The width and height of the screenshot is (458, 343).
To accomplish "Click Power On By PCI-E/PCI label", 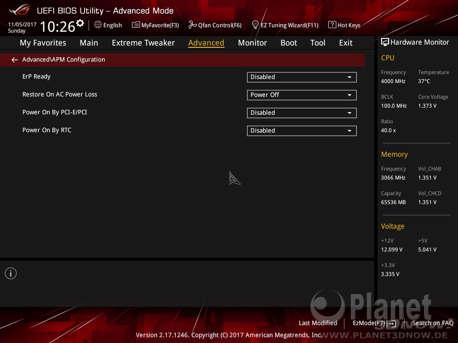I will pos(55,112).
